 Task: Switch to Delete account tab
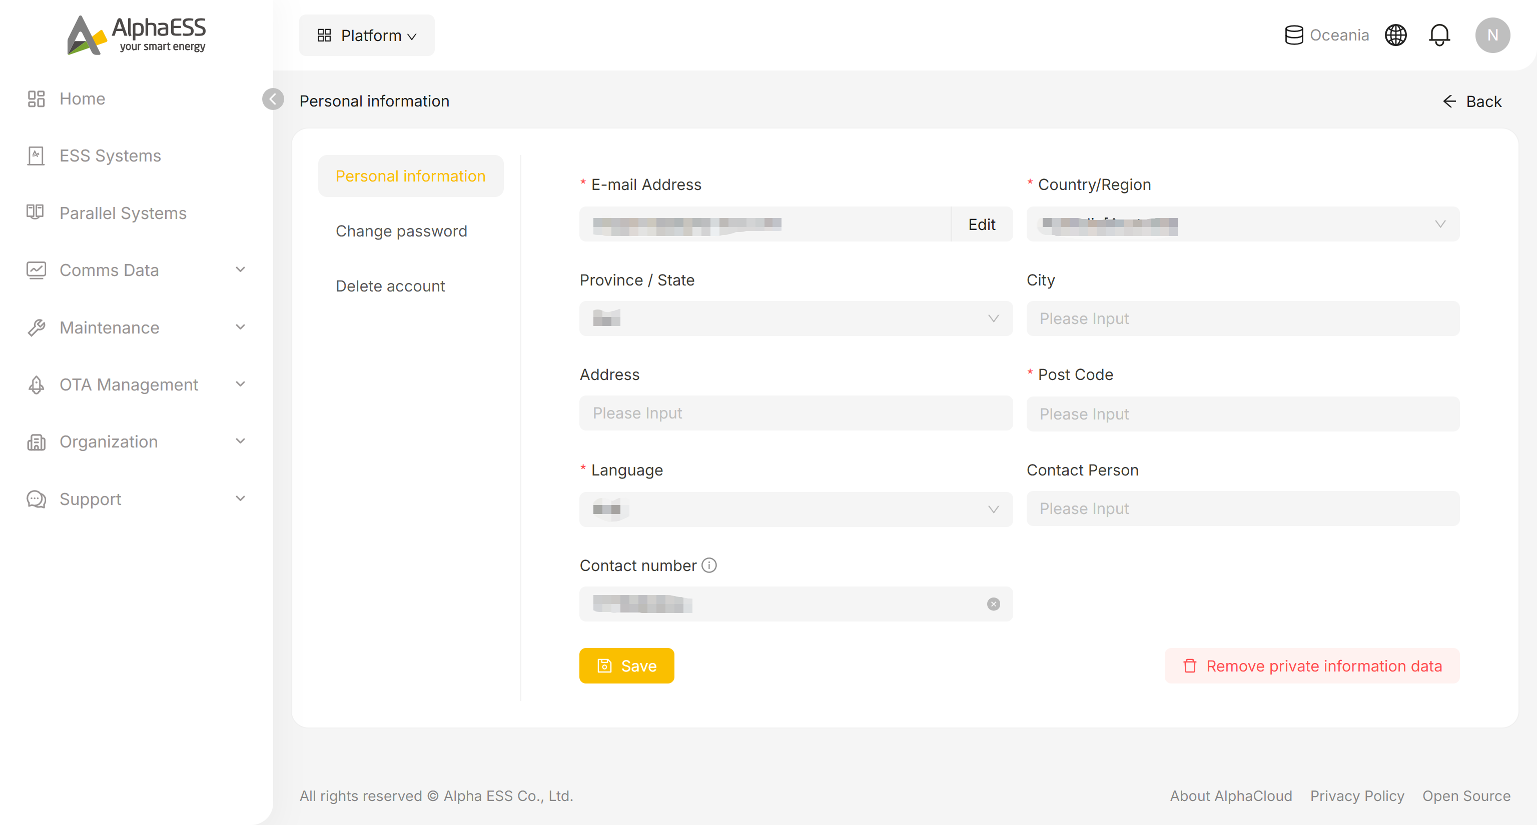(390, 285)
